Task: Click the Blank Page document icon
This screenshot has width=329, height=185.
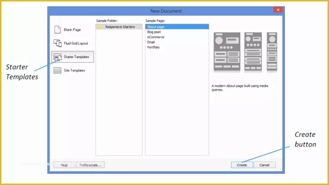Action: [x=57, y=30]
